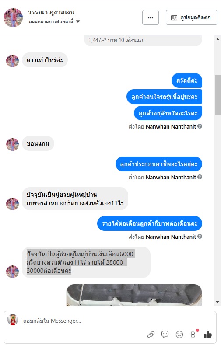Click the scrollbar down arrow
221x345 pixels.
217,302
